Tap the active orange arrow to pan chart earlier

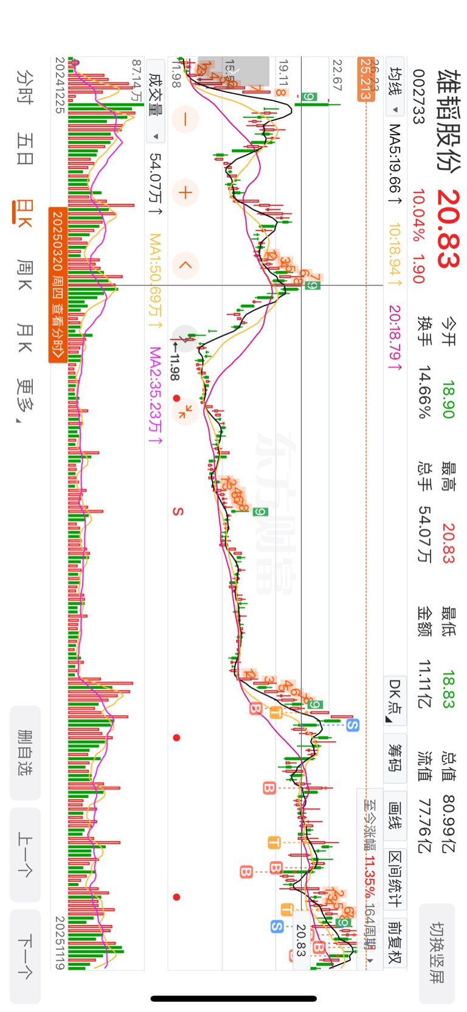pos(185,265)
